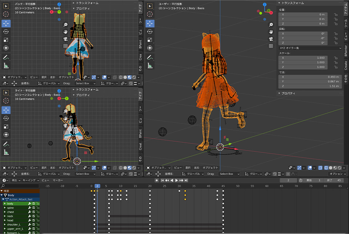349x234 pixels.
Task: Uncheck the head channel checkbox
Action: click(x=33, y=220)
